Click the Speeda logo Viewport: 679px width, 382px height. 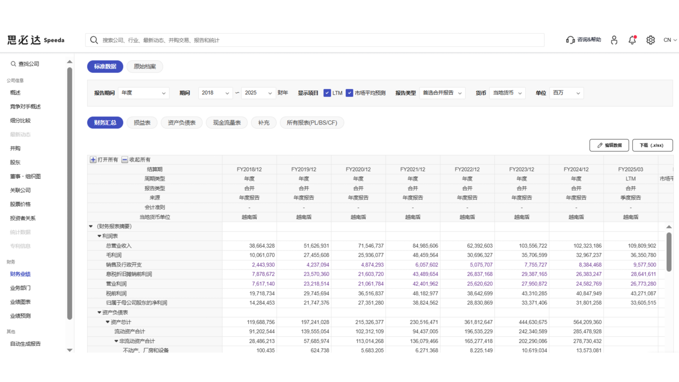tap(36, 40)
